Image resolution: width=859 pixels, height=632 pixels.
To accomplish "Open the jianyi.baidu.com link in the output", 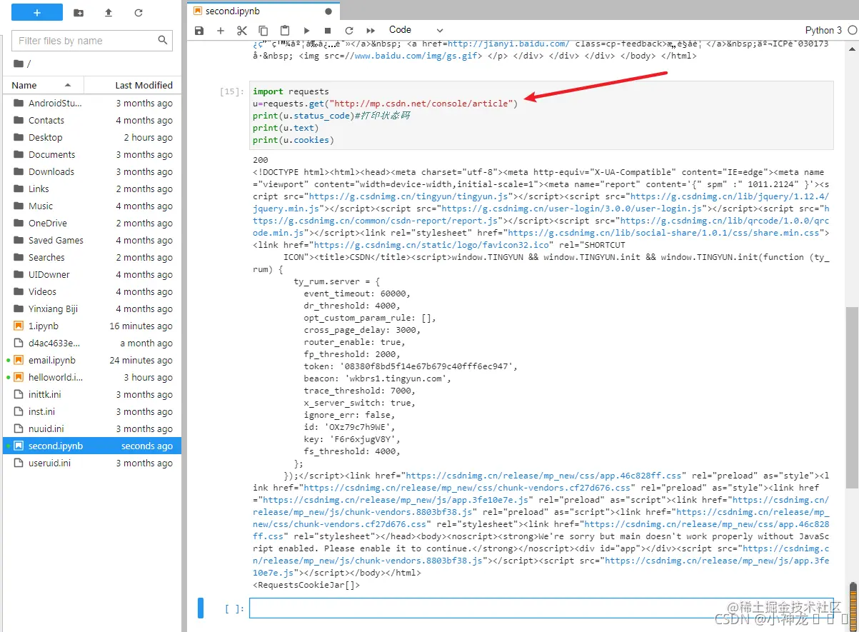I will tap(508, 44).
